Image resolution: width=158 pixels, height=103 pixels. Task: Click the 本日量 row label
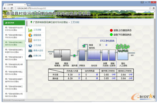(55, 75)
